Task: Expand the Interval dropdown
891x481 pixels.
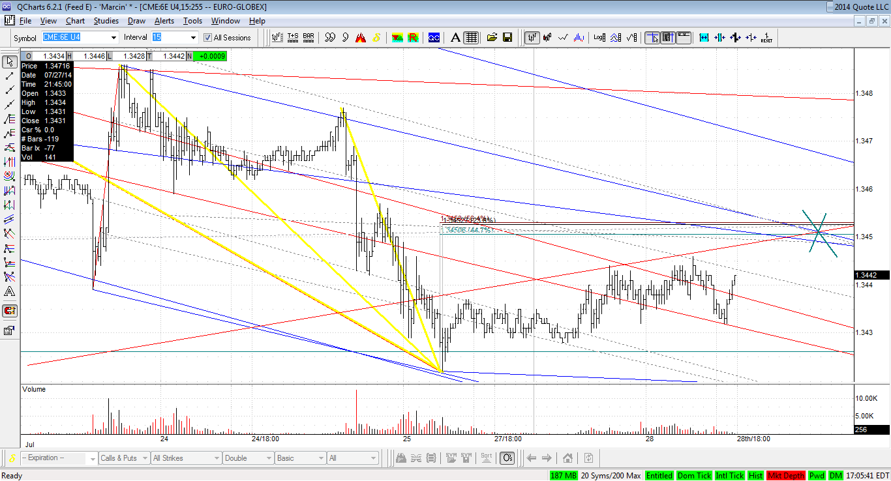Action: [192, 38]
